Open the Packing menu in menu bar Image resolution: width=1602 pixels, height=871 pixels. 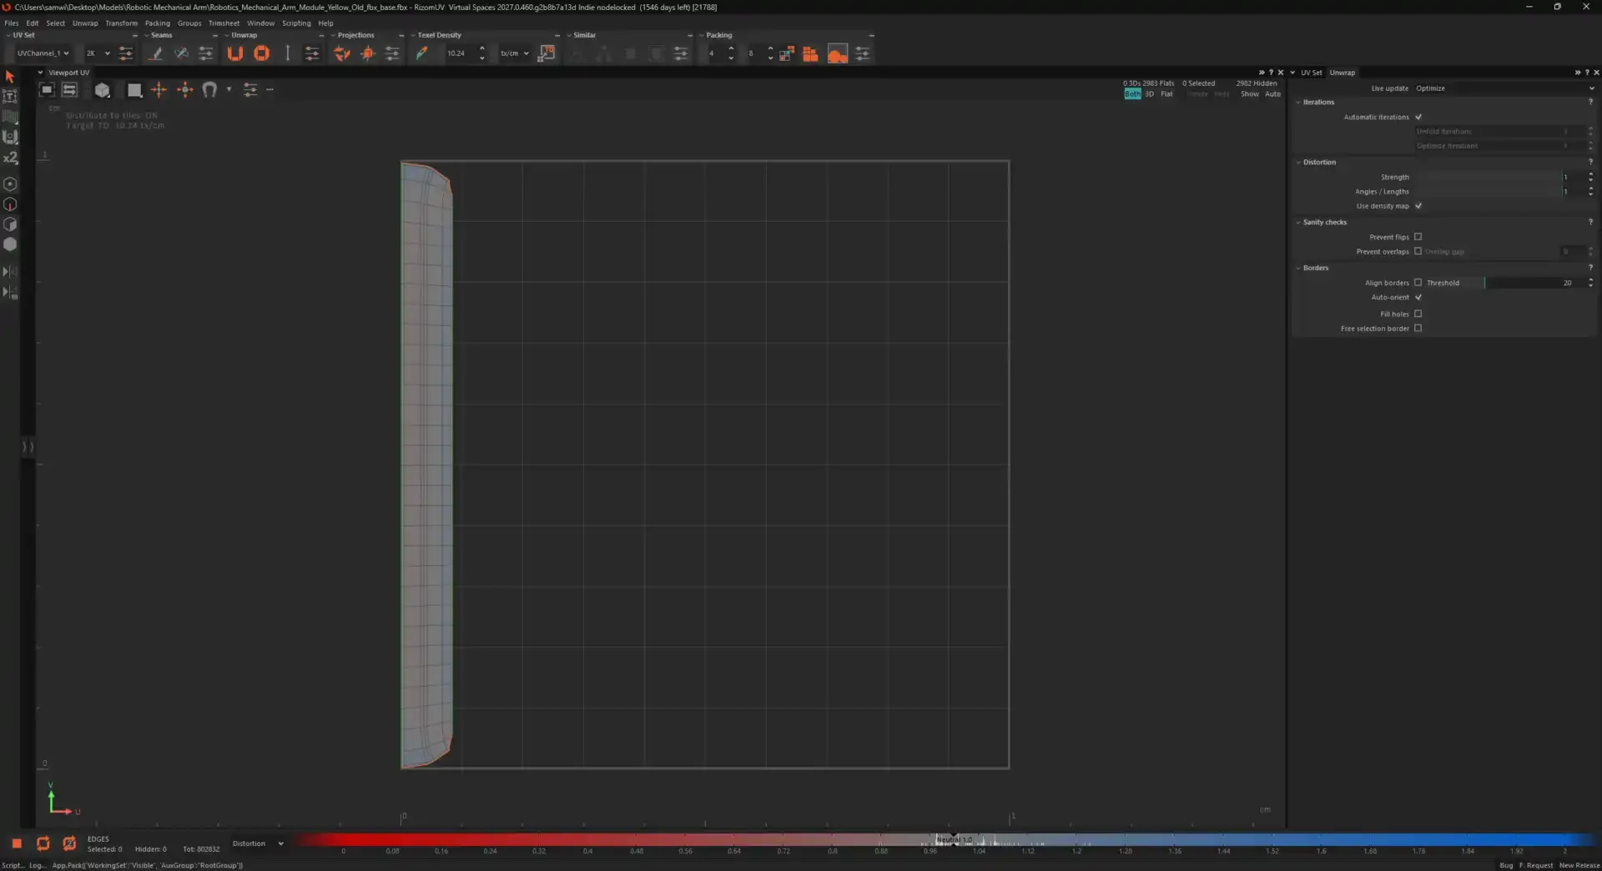coord(157,23)
